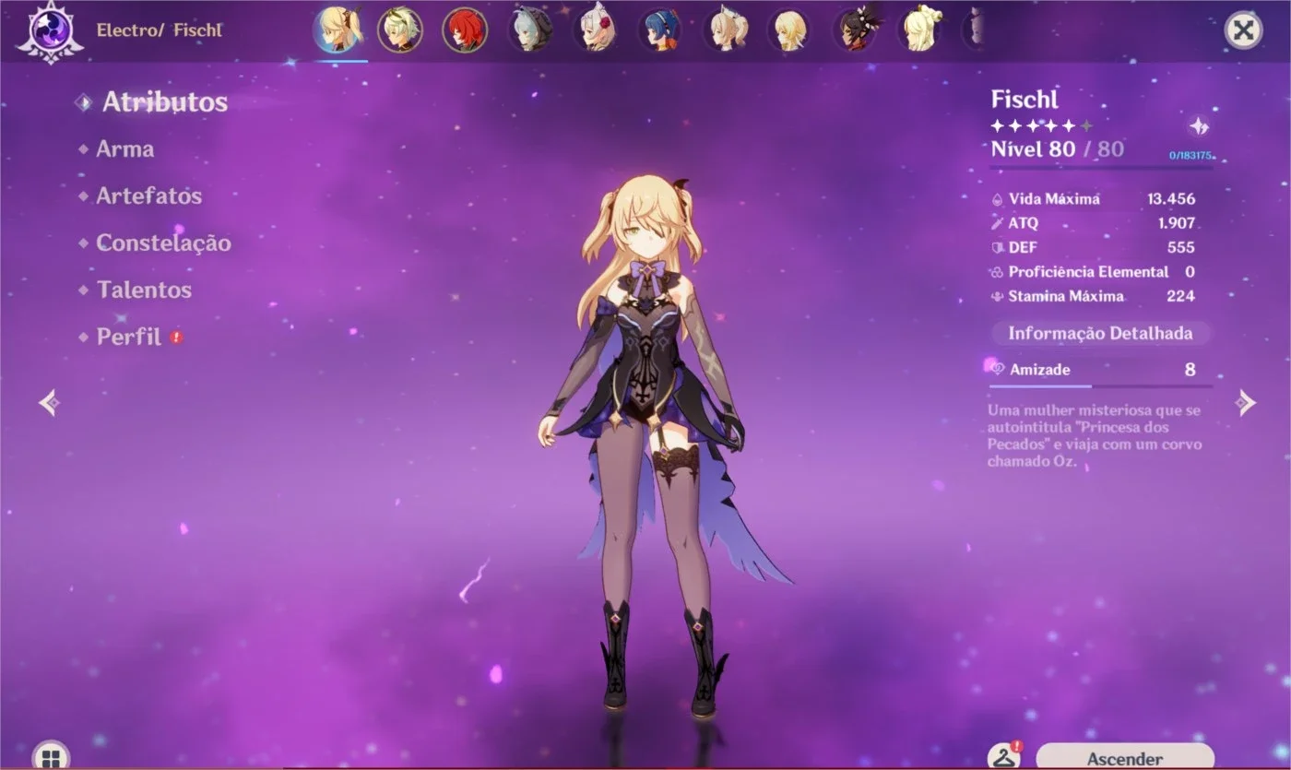
Task: Select the pale blonde bun-haired avatar
Action: pos(921,30)
